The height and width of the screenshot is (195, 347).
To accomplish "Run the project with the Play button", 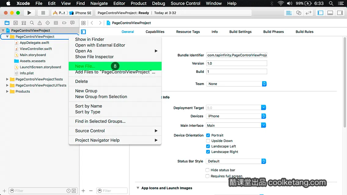I will 29,13.
